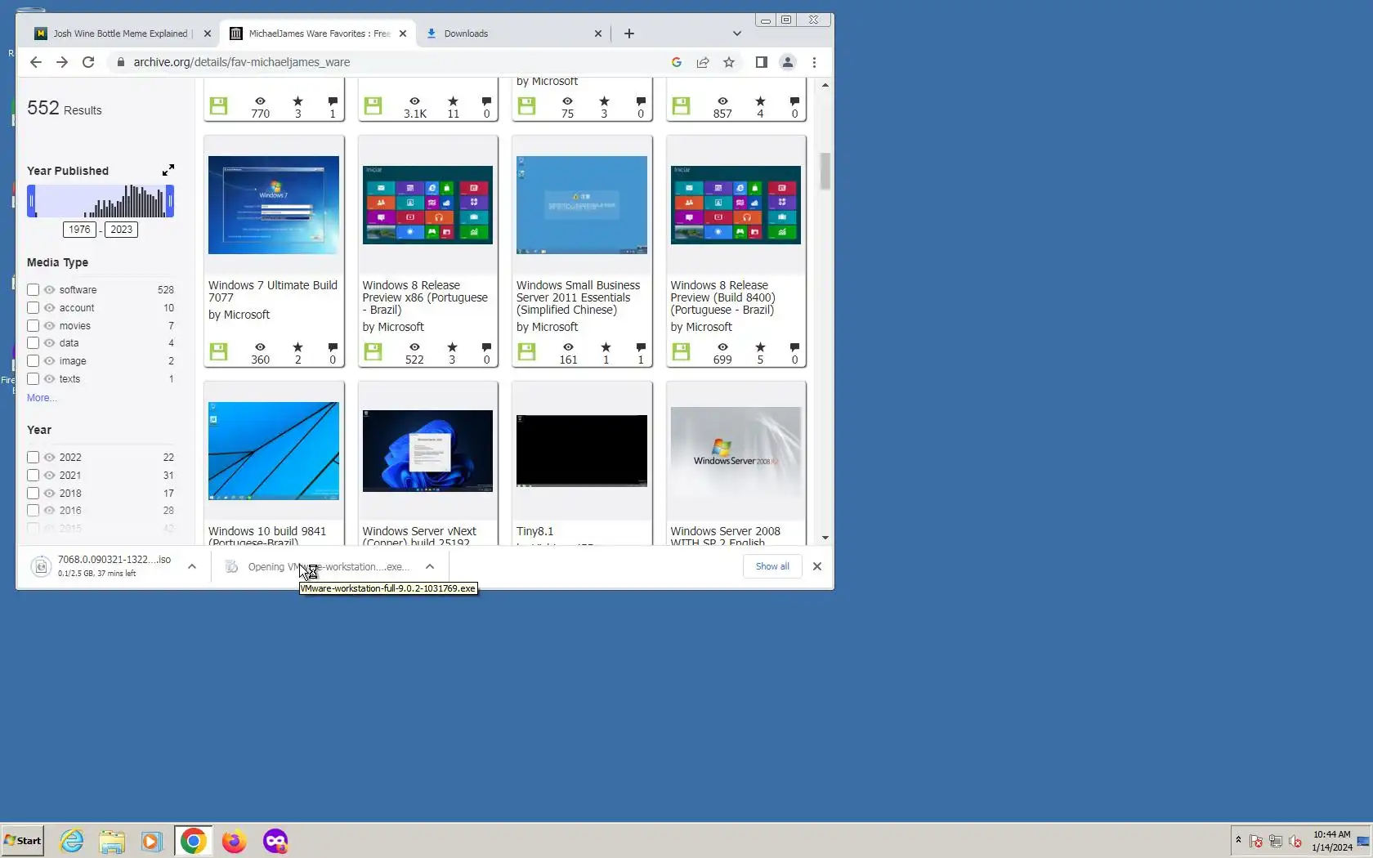The image size is (1373, 858).
Task: Close the downloads shelf
Action: (816, 566)
